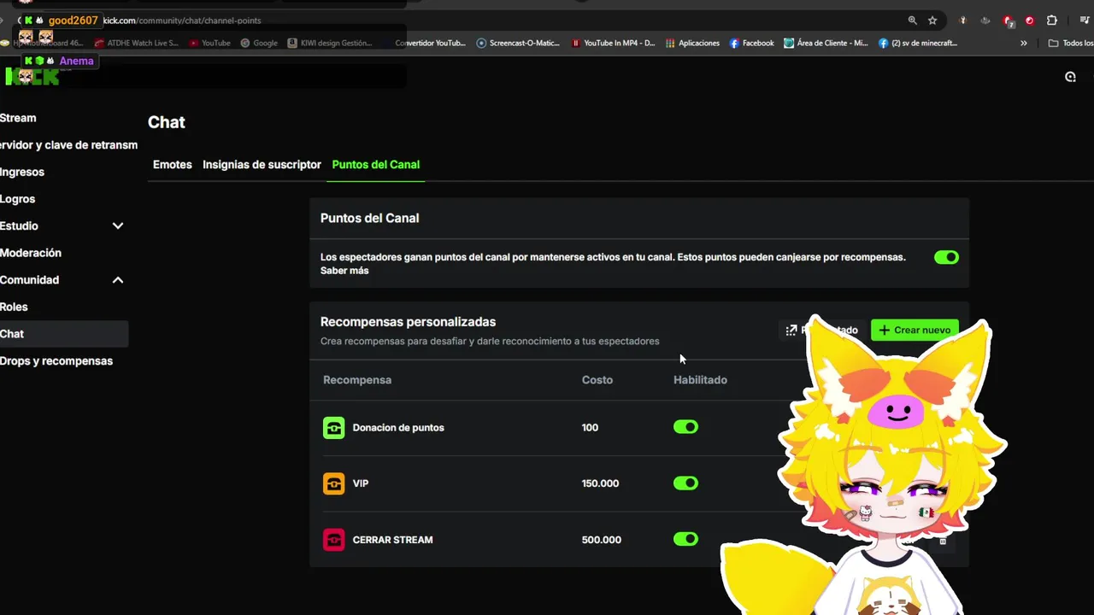Image resolution: width=1094 pixels, height=615 pixels.
Task: Disable the CERRAR STREAM reward toggle
Action: [x=685, y=539]
